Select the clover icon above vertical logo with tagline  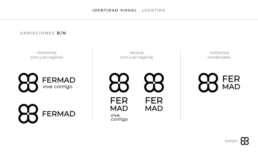tap(119, 83)
